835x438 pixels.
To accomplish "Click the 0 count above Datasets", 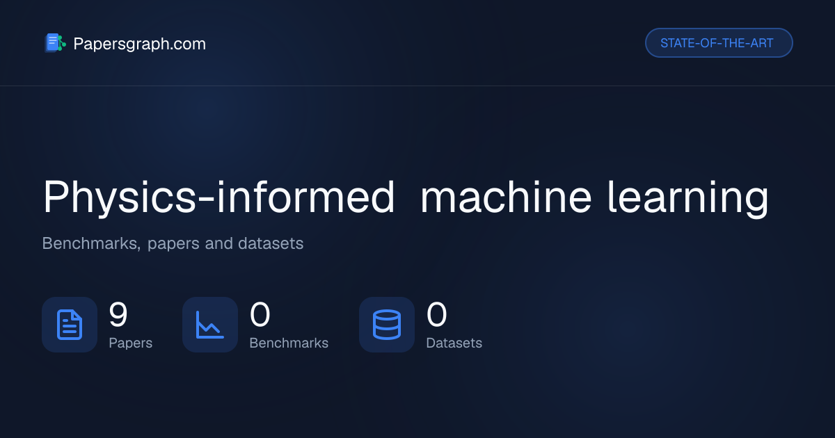I will 436,314.
